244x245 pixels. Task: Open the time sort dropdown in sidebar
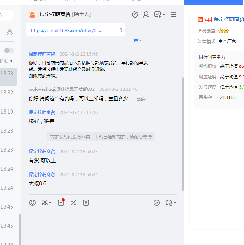7,61
